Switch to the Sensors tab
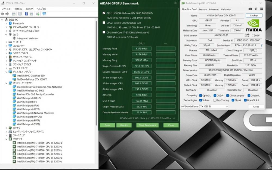Viewport: 272px width, 170px height. 202,9
